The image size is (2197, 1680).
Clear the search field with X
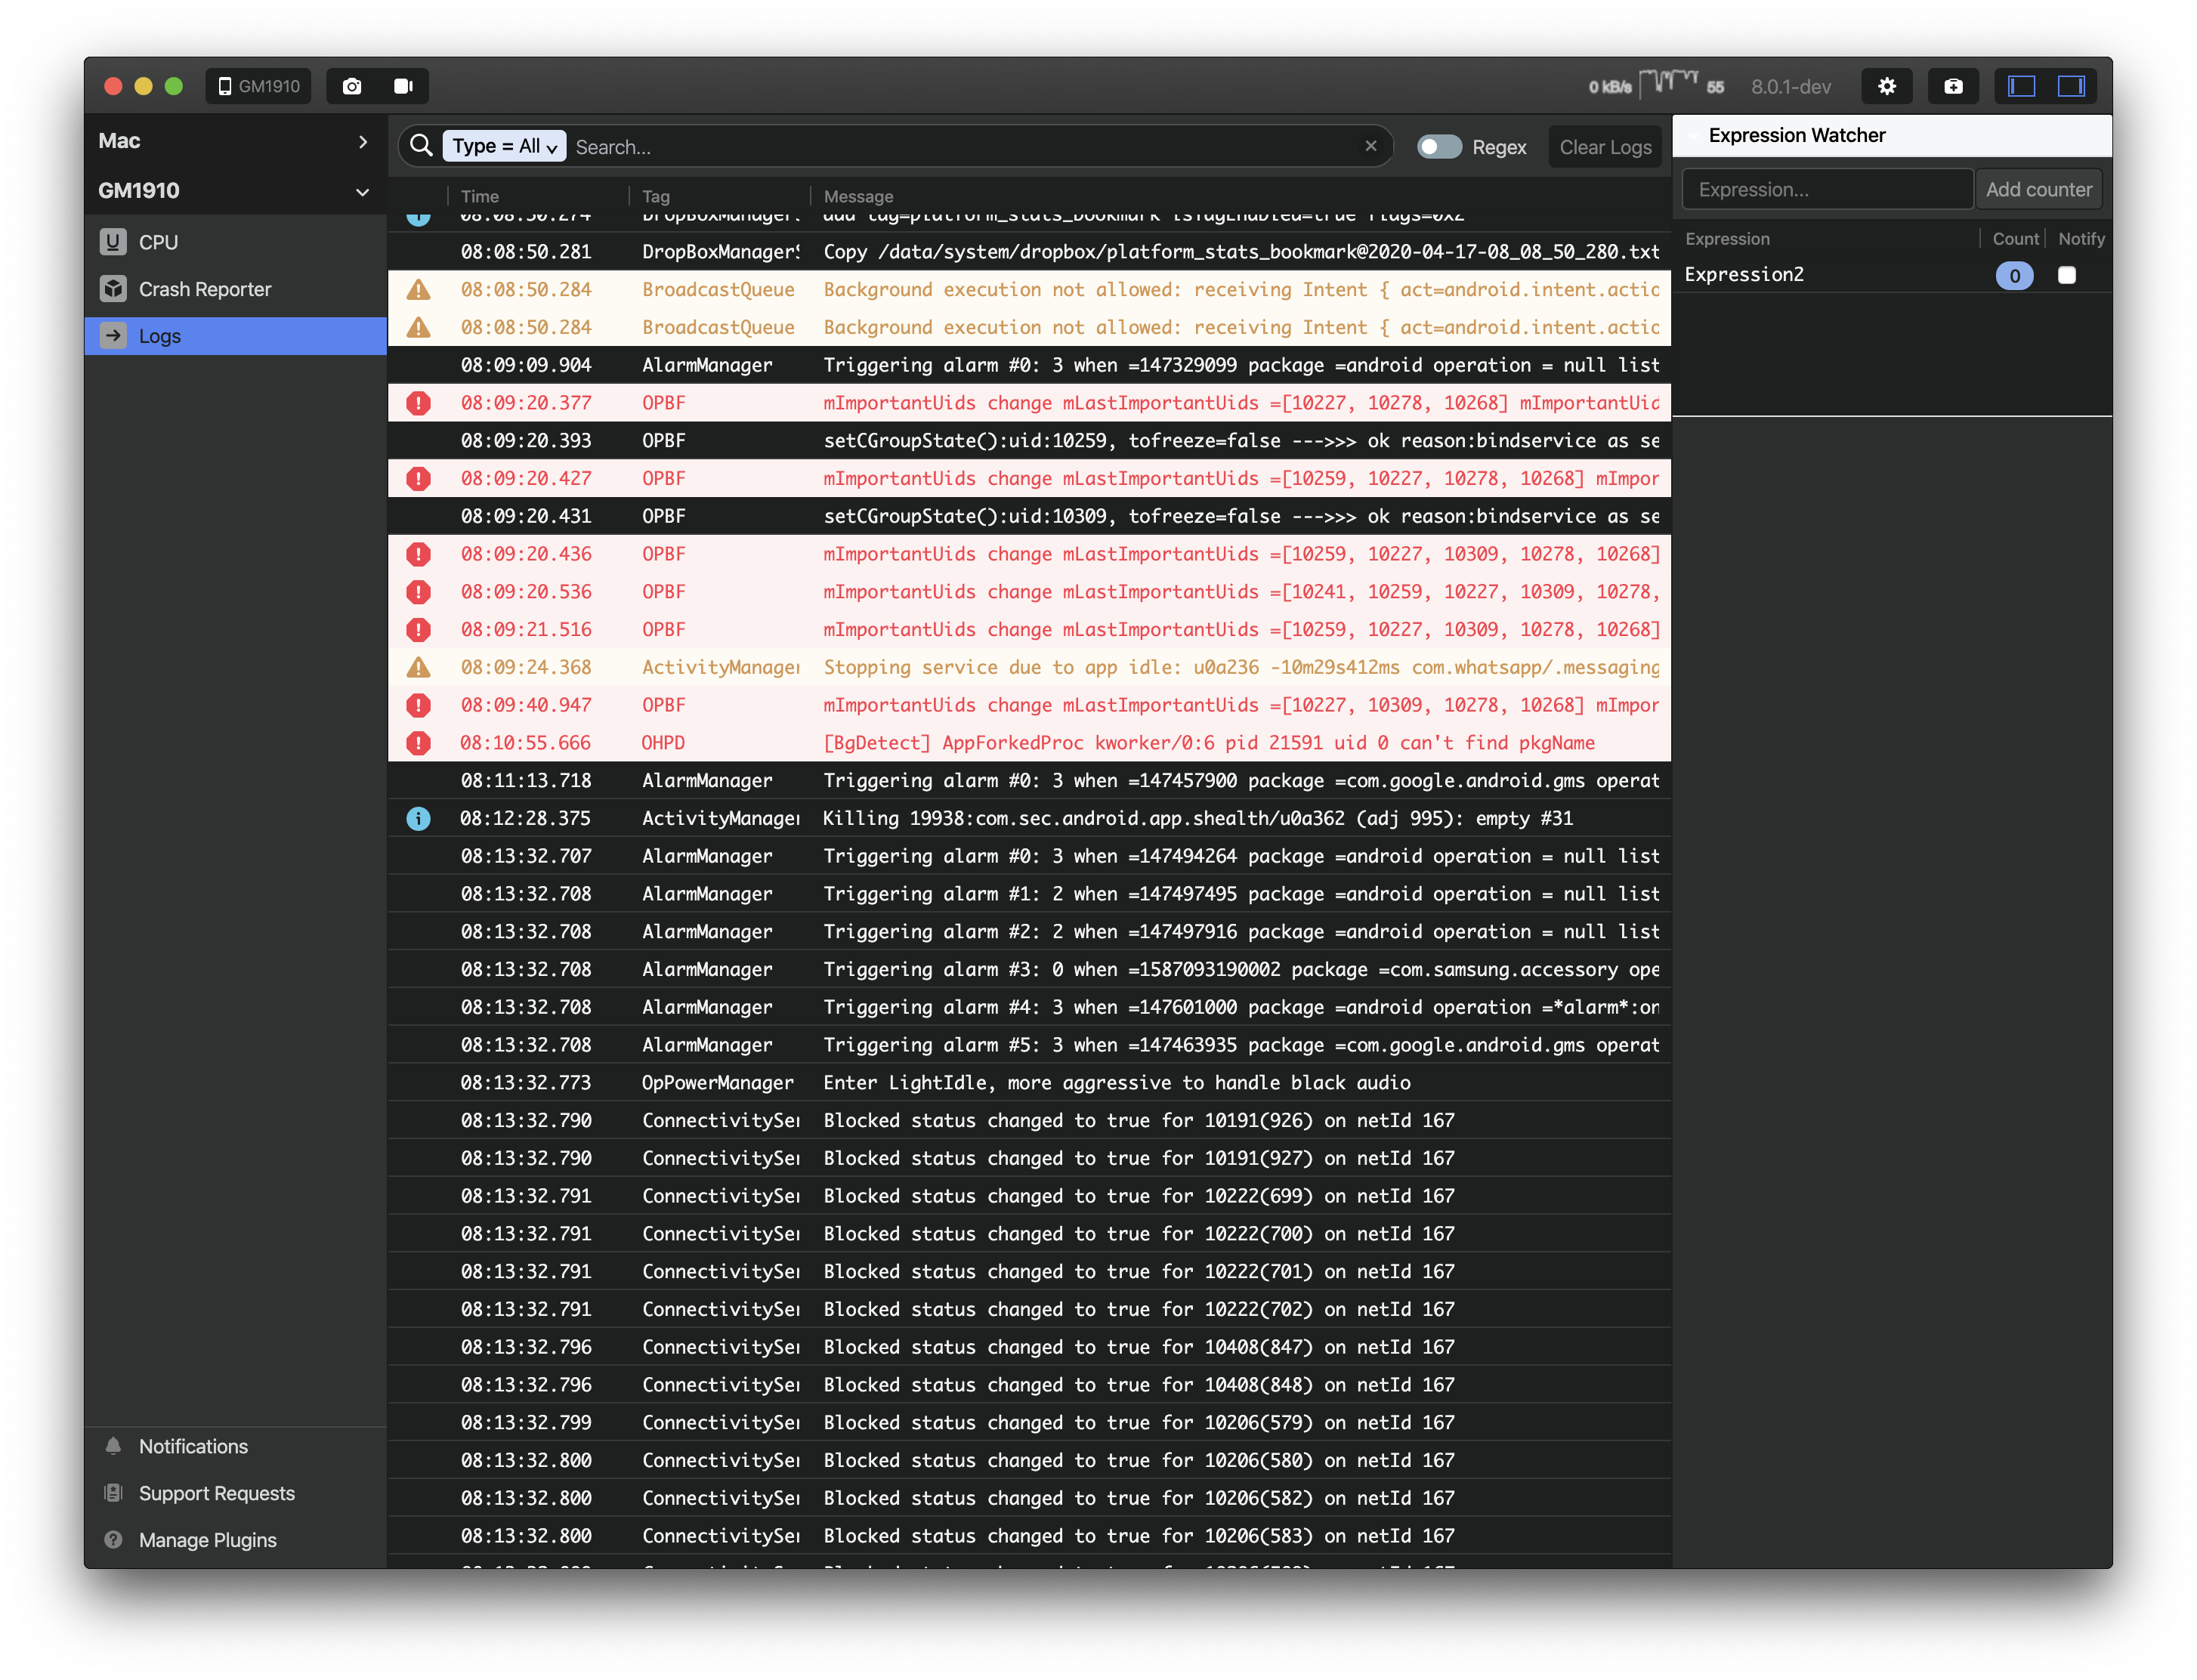coord(1370,146)
